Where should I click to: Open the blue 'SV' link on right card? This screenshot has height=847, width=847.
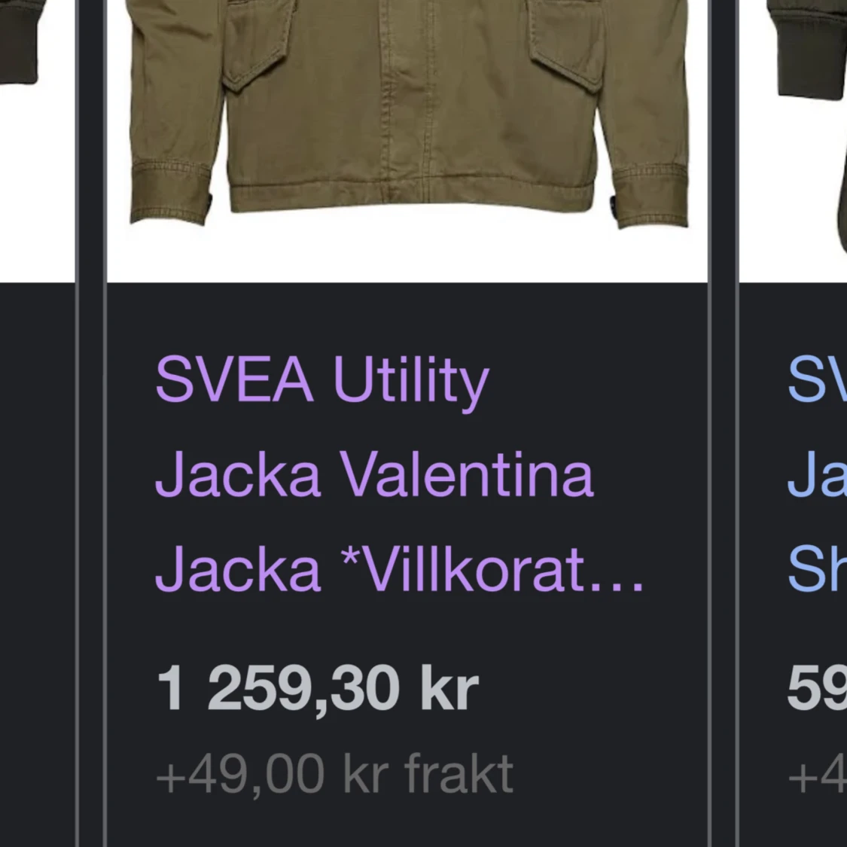click(x=818, y=379)
